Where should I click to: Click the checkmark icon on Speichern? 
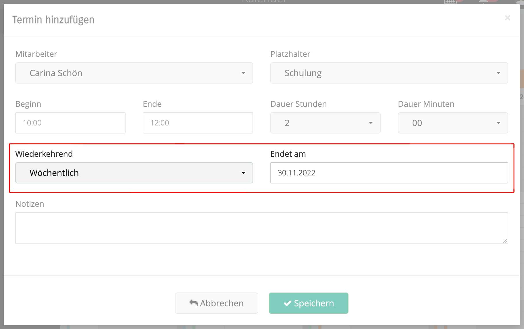[287, 303]
